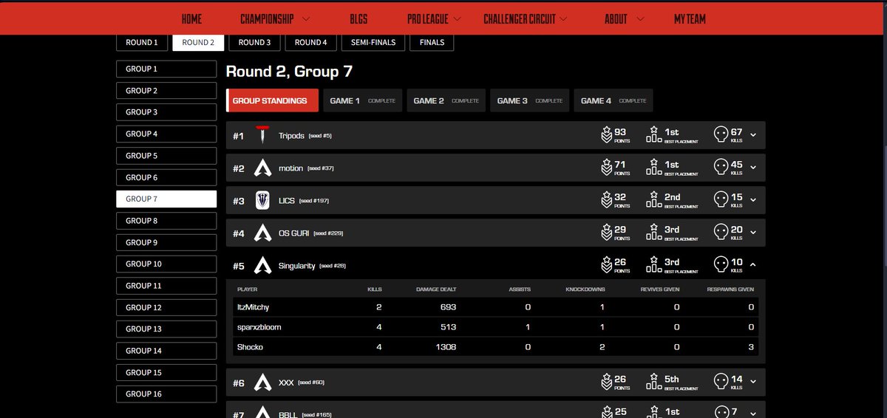887x418 pixels.
Task: Select Group 10 in sidebar
Action: click(166, 264)
